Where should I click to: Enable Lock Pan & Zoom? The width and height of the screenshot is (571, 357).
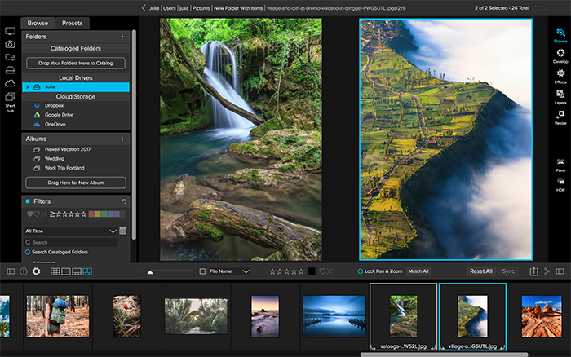[361, 271]
